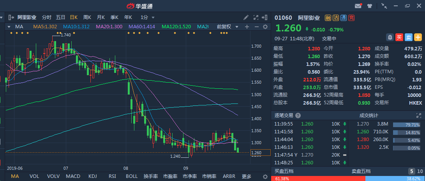Open bottom indicator bar gear settings
This screenshot has width=425, height=181.
(x=265, y=176)
